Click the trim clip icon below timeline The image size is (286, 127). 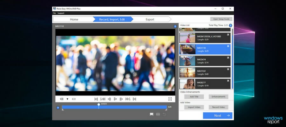pos(152,114)
